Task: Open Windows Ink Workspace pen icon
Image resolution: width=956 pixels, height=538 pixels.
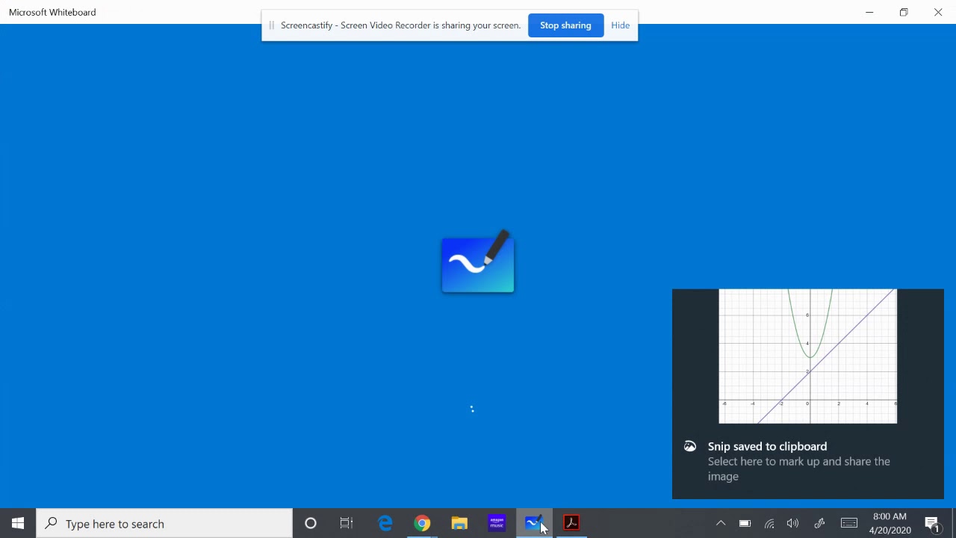Action: [x=819, y=523]
